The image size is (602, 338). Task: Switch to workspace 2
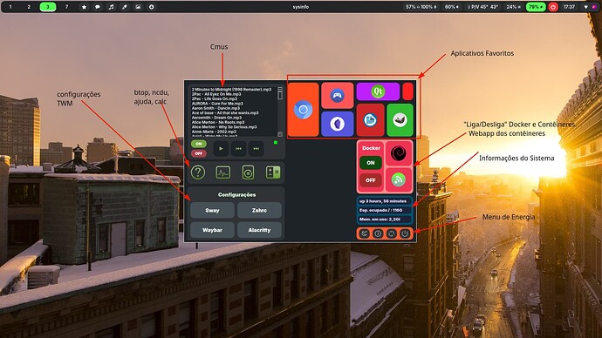click(29, 7)
